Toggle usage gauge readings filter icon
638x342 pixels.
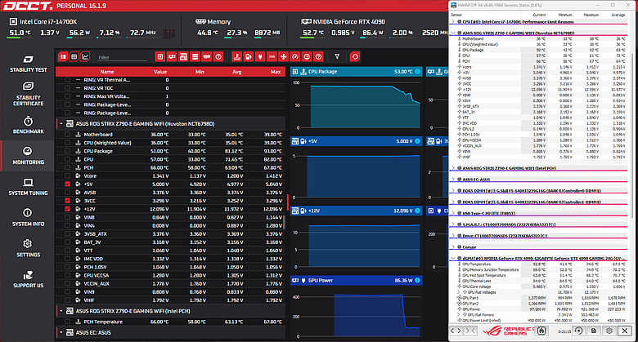(x=295, y=57)
